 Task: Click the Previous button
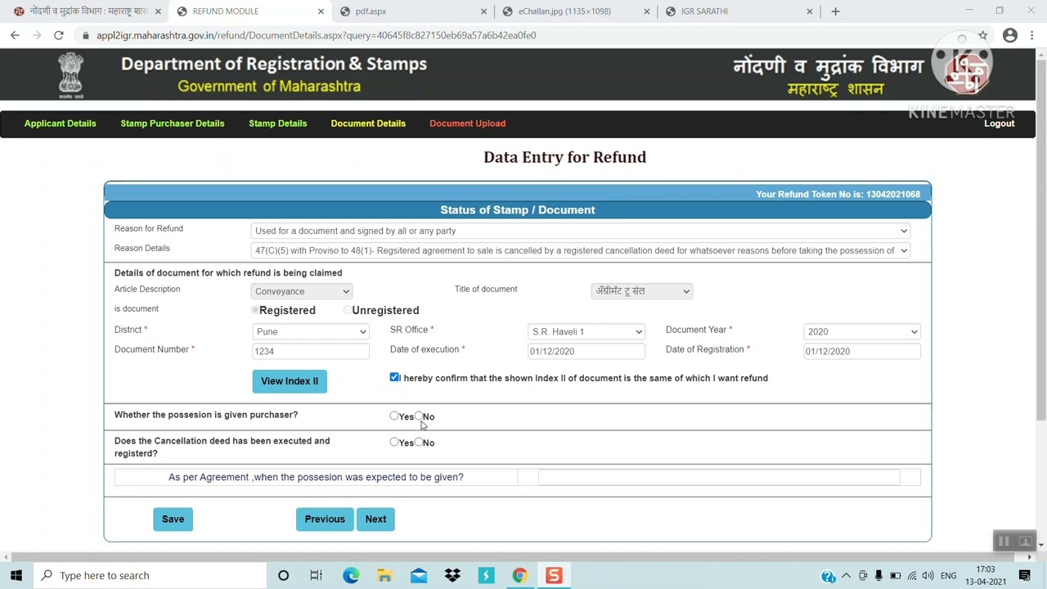(x=325, y=519)
